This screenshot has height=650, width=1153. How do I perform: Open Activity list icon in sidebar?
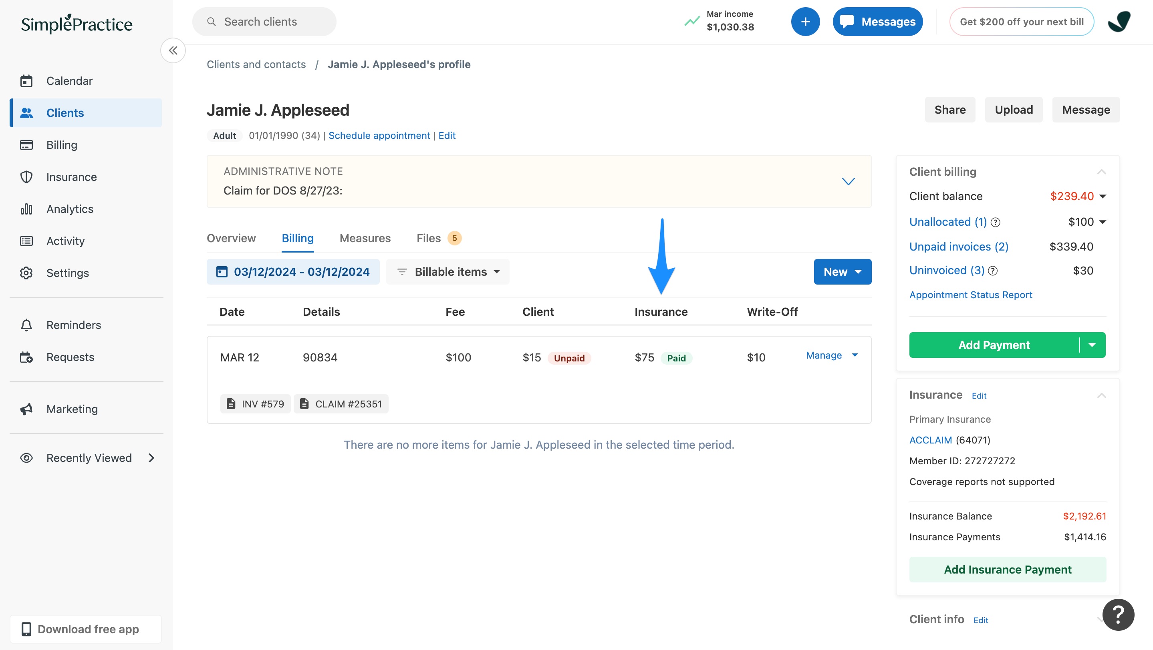pos(26,241)
